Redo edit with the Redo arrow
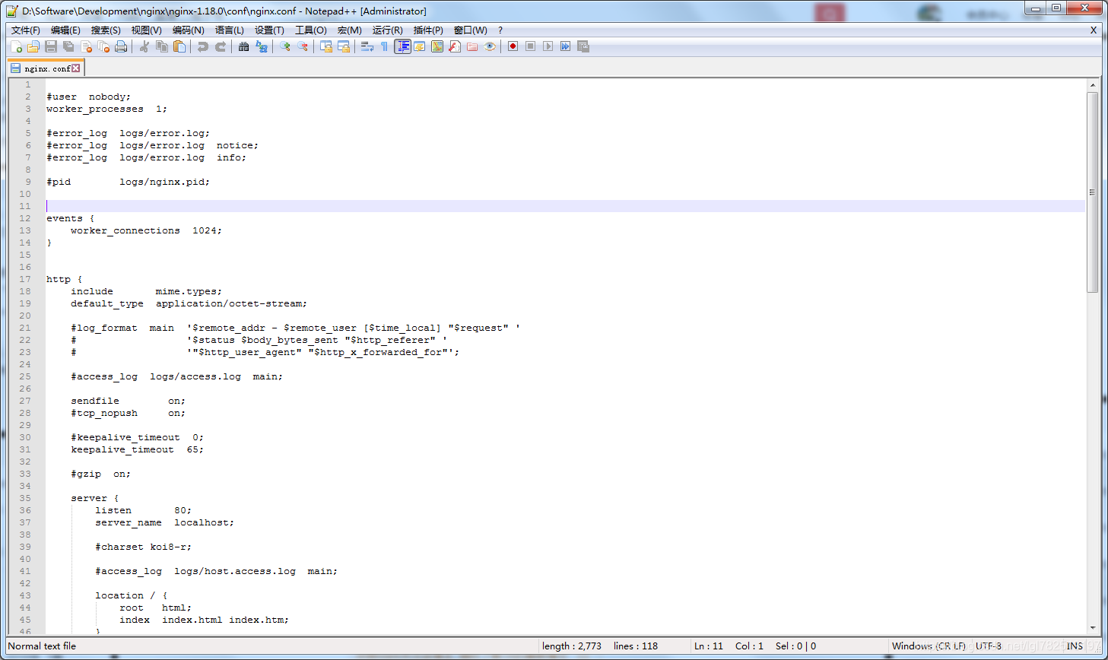This screenshot has width=1108, height=660. pos(221,46)
